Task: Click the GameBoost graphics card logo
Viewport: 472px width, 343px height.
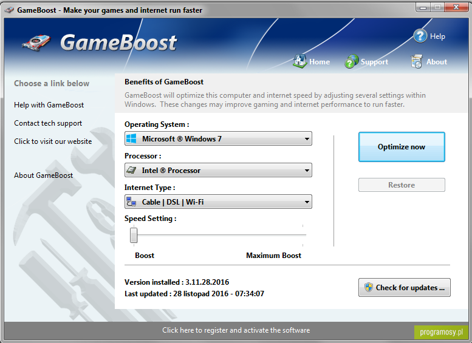Action: [36, 43]
